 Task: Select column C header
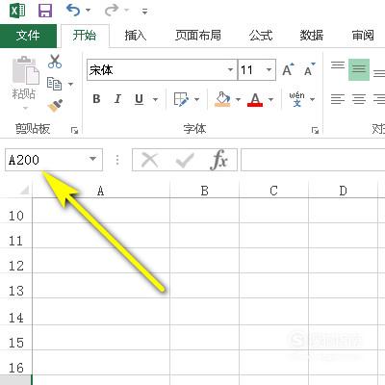point(273,191)
